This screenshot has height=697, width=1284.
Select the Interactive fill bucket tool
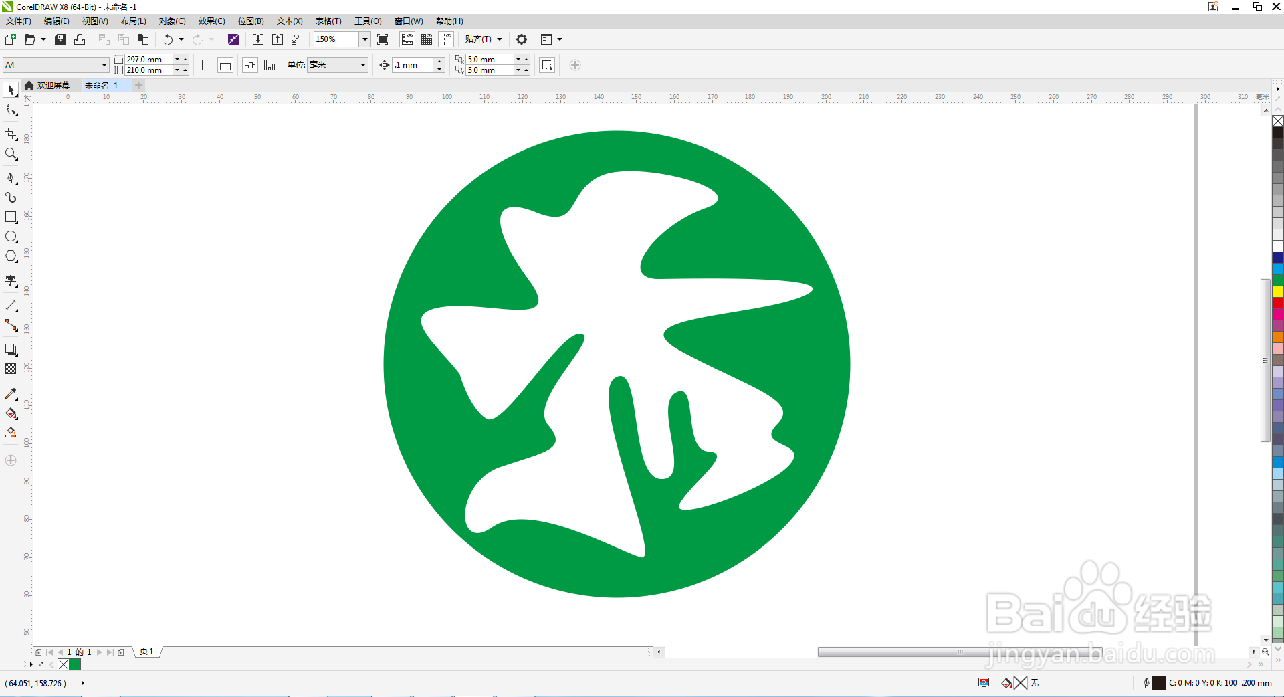[x=11, y=413]
